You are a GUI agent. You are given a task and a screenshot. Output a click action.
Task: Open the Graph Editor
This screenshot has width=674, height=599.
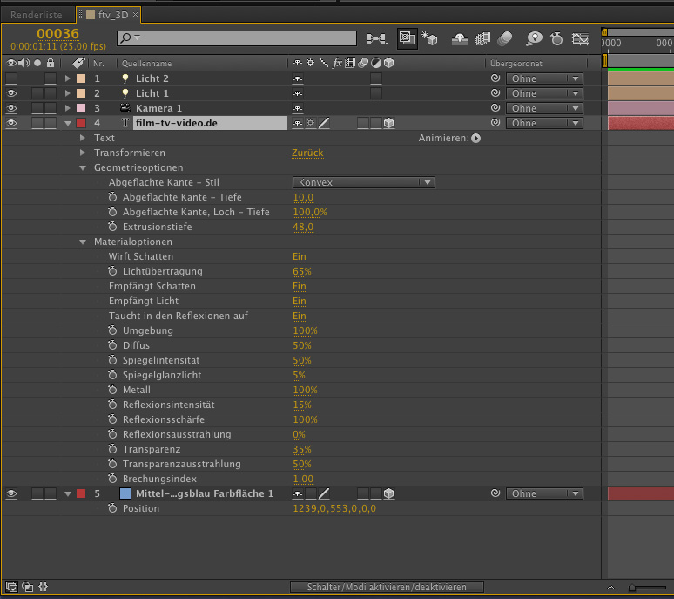(x=579, y=38)
